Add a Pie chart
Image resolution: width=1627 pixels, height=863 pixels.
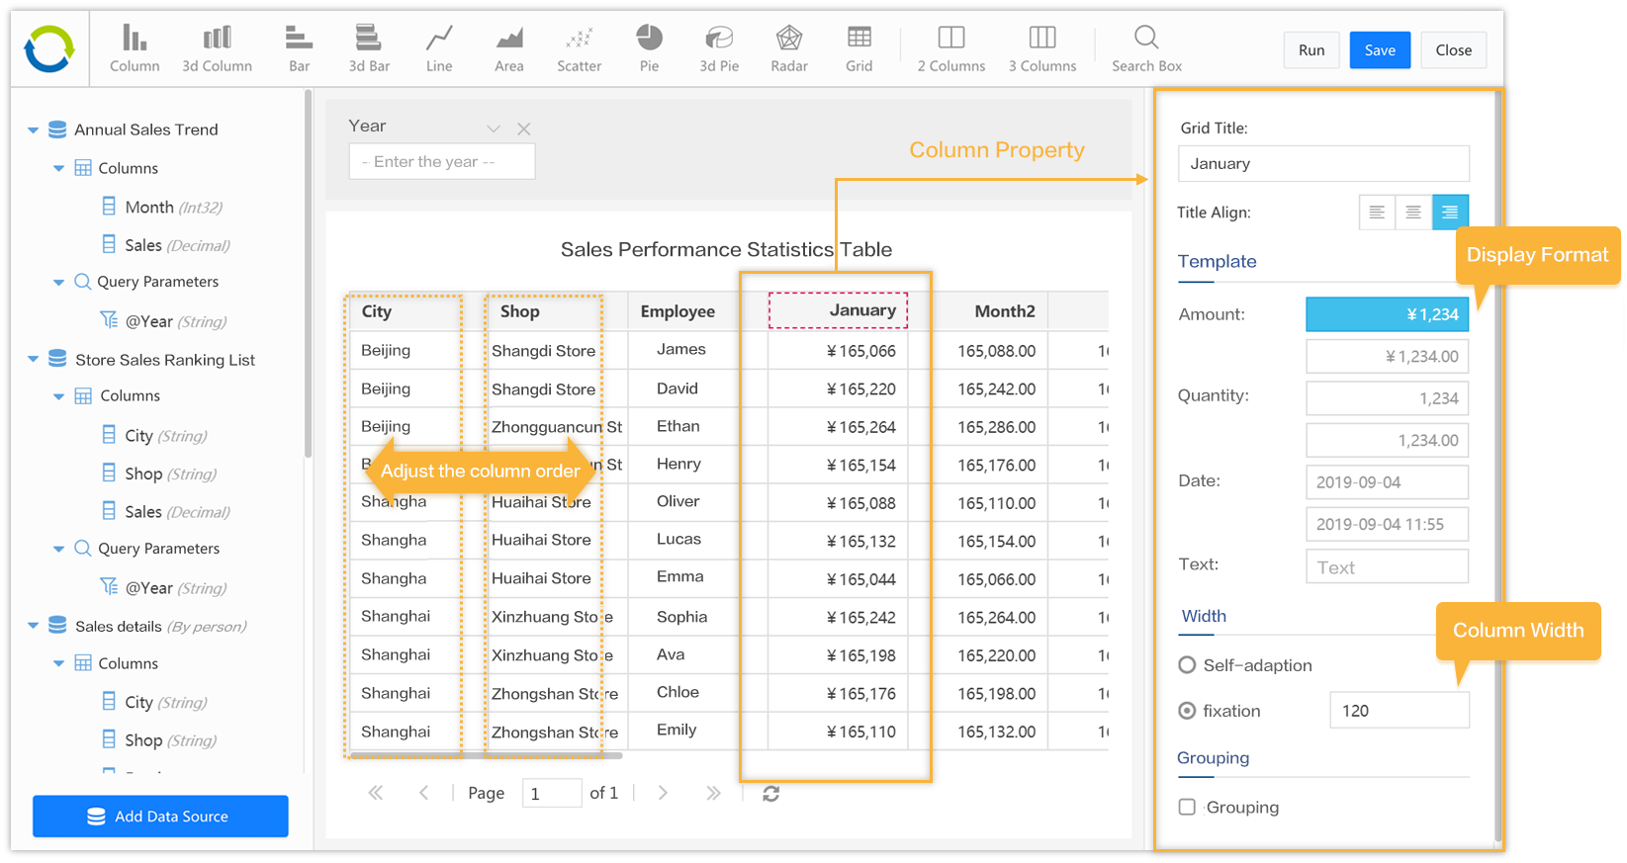point(649,49)
